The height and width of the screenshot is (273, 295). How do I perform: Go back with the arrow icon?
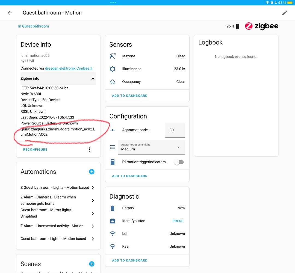tap(10, 13)
